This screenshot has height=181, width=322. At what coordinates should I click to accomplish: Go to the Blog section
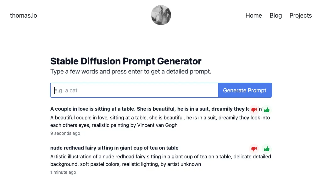[x=275, y=15]
